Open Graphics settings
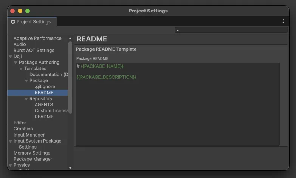 pyautogui.click(x=23, y=129)
